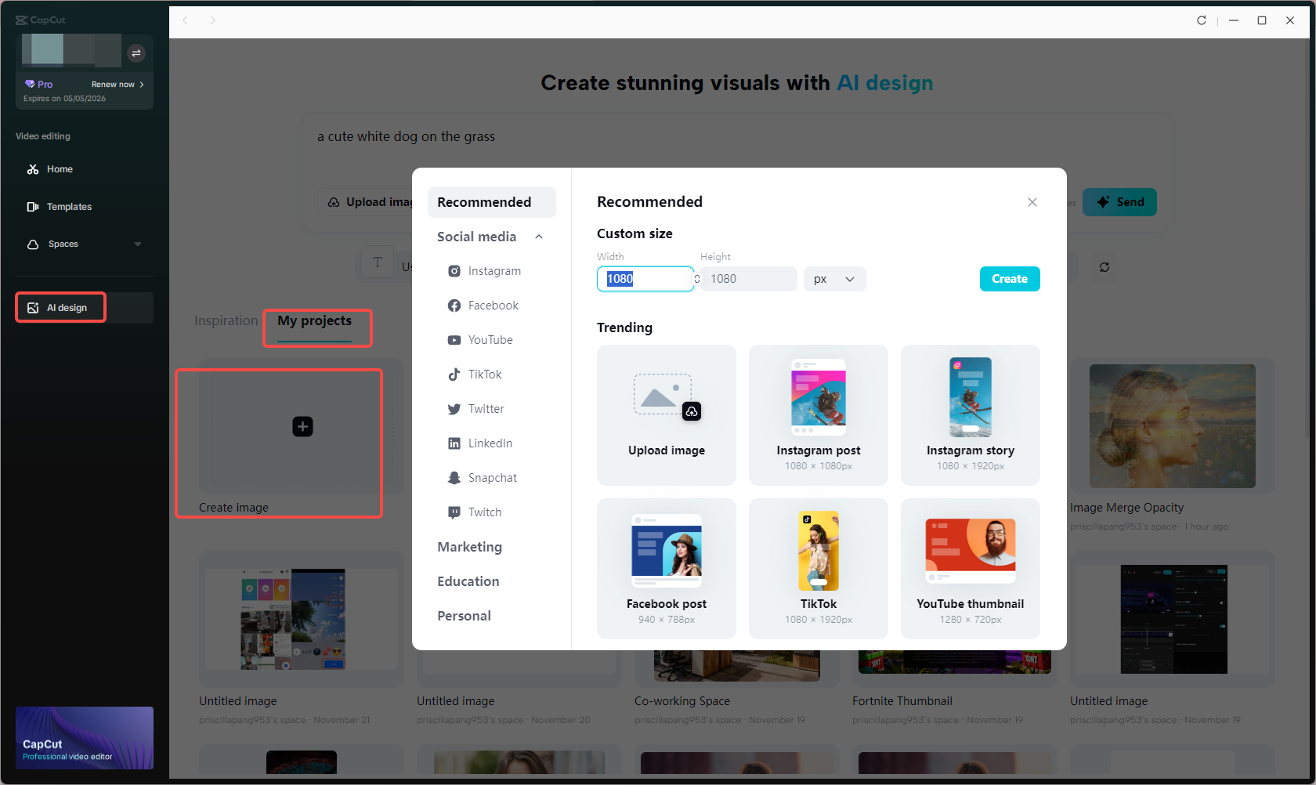Open the px unit dropdown
This screenshot has width=1316, height=785.
click(x=833, y=279)
